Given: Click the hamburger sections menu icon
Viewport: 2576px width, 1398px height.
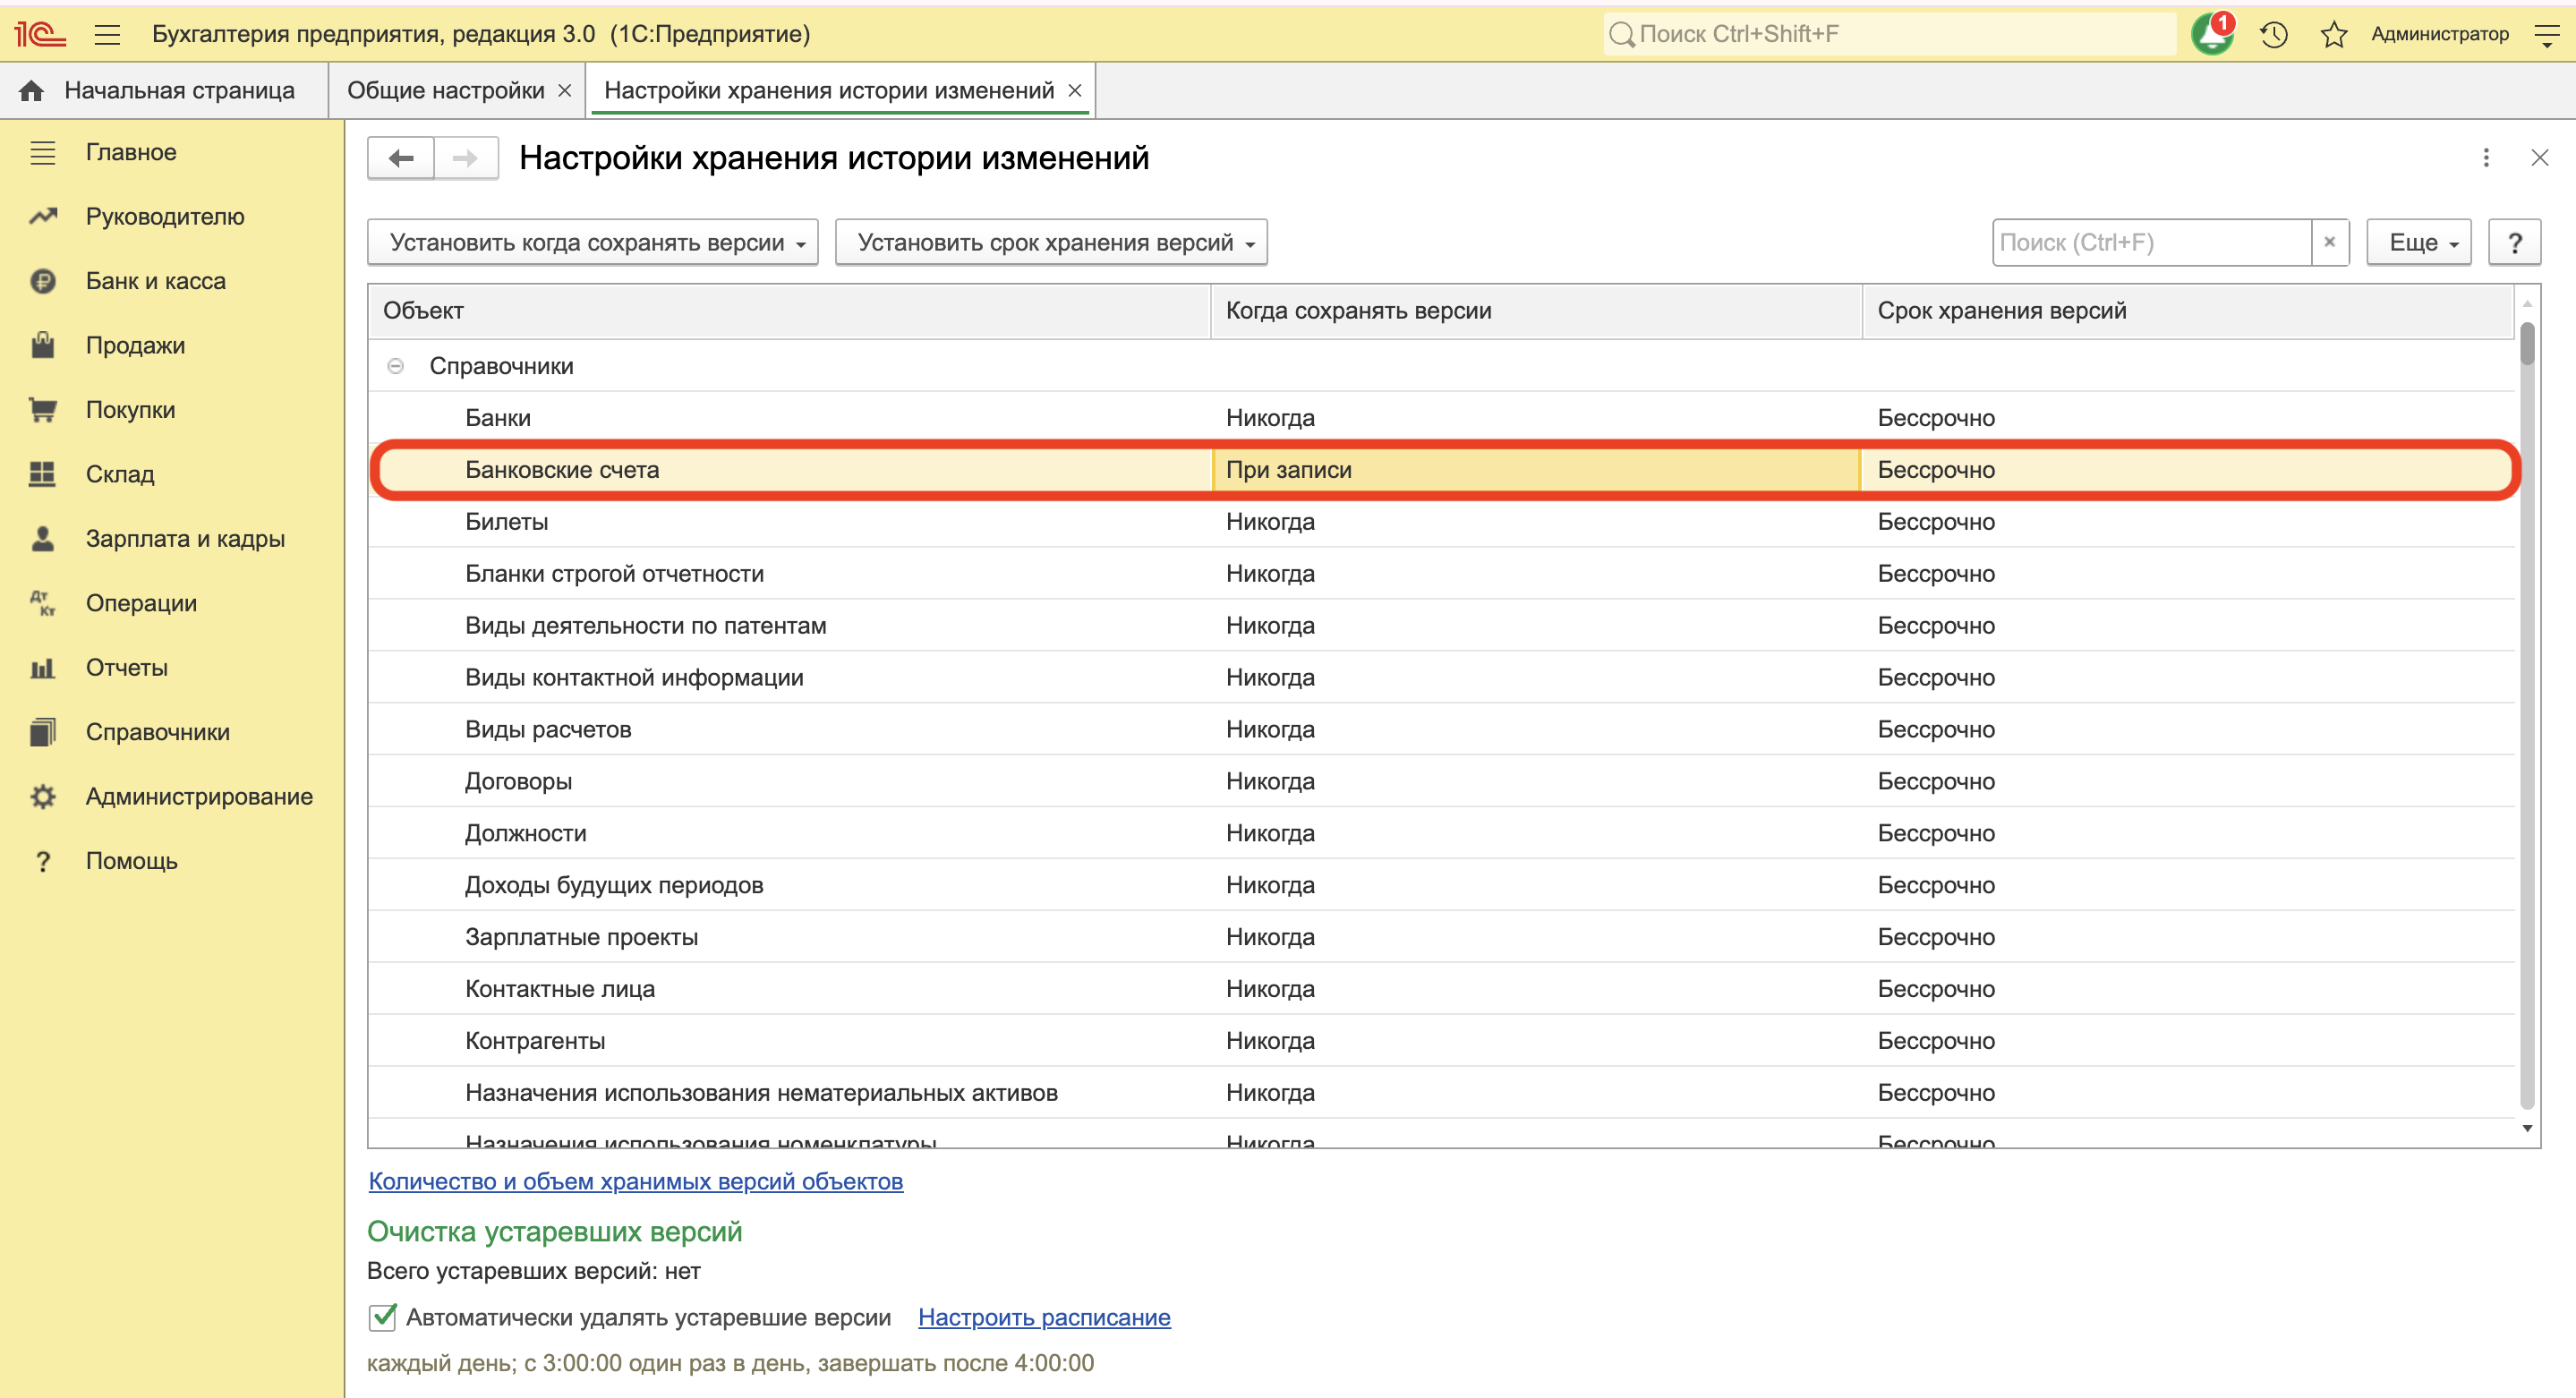Looking at the screenshot, I should (x=107, y=35).
